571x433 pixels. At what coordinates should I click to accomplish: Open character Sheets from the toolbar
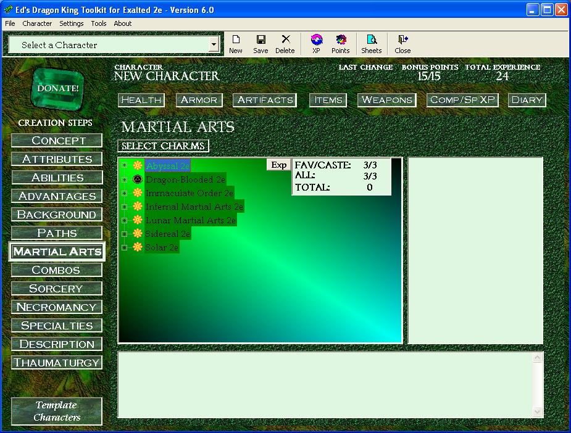coord(372,44)
